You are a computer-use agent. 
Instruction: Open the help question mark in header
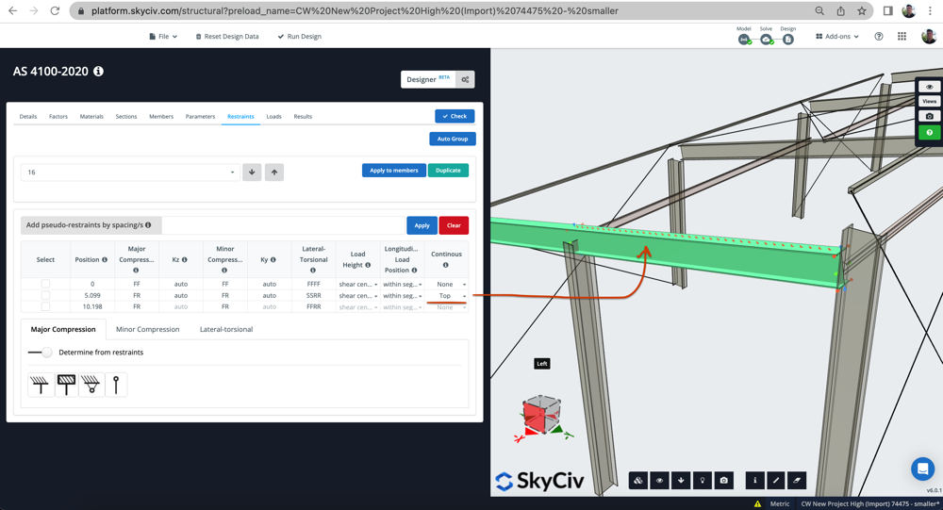pos(879,36)
